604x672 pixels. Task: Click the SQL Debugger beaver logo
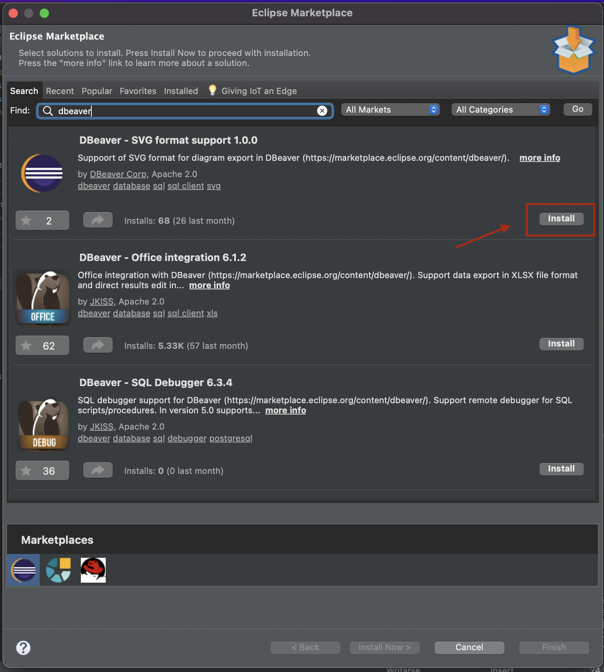tap(43, 425)
